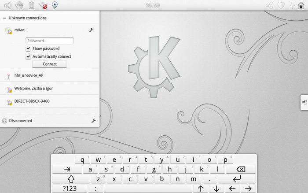Click the milani Wi-Fi signal icon
Image resolution: width=308 pixels, height=193 pixels.
[x=8, y=31]
